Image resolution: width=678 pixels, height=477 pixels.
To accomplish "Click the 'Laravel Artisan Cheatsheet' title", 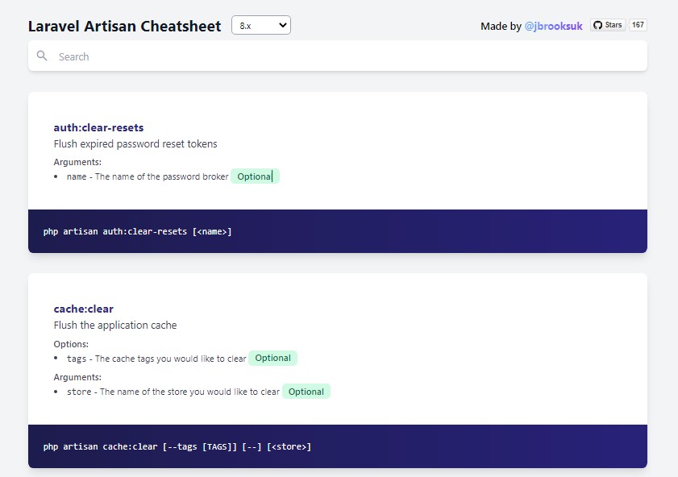I will click(124, 27).
